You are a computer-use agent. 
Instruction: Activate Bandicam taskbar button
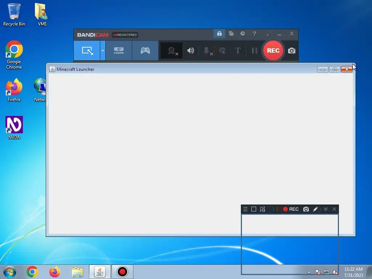122,272
